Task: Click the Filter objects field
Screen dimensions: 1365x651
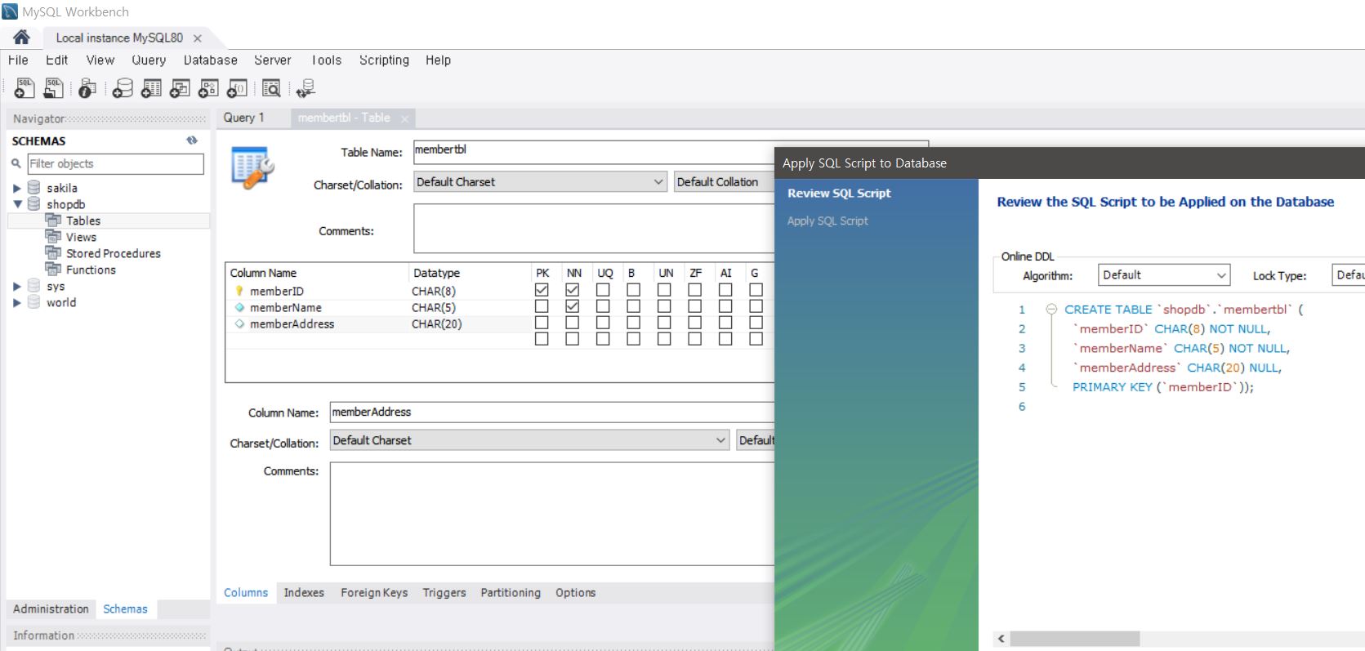Action: click(x=115, y=164)
